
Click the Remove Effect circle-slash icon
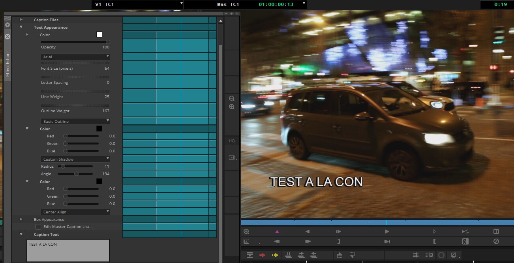[x=496, y=241]
